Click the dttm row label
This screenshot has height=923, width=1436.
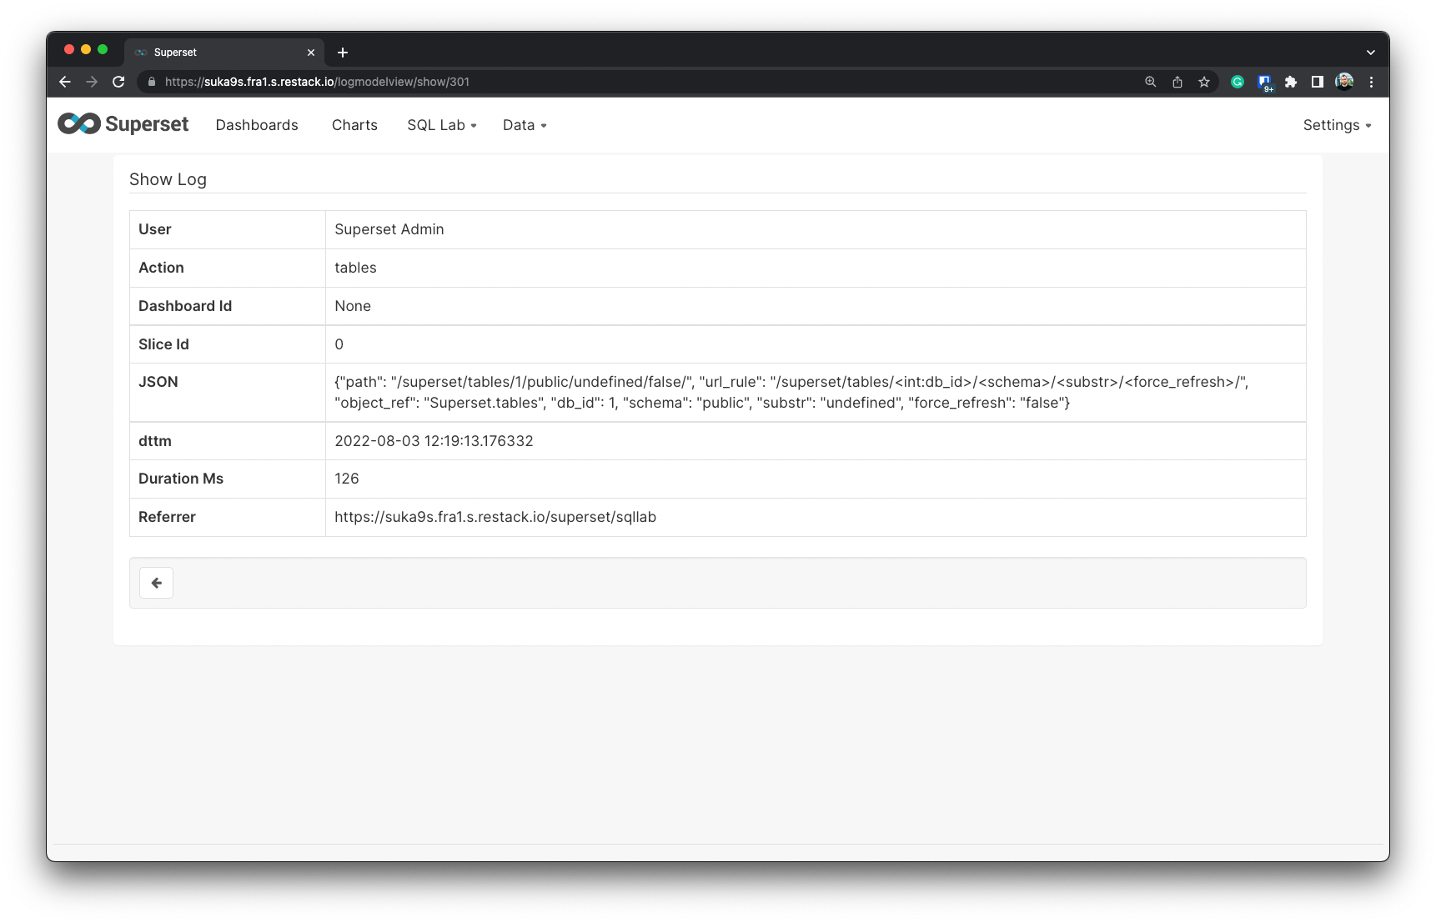click(155, 441)
